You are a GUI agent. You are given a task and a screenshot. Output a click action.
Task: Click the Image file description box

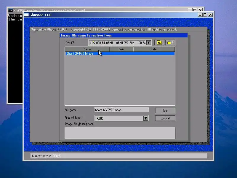tap(120, 133)
